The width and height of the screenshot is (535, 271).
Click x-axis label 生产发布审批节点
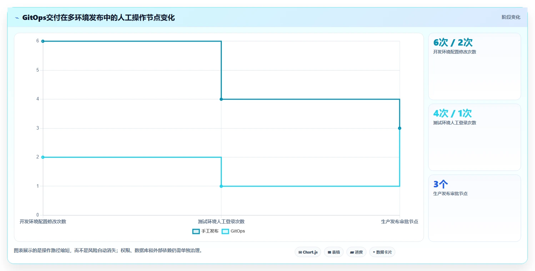400,222
